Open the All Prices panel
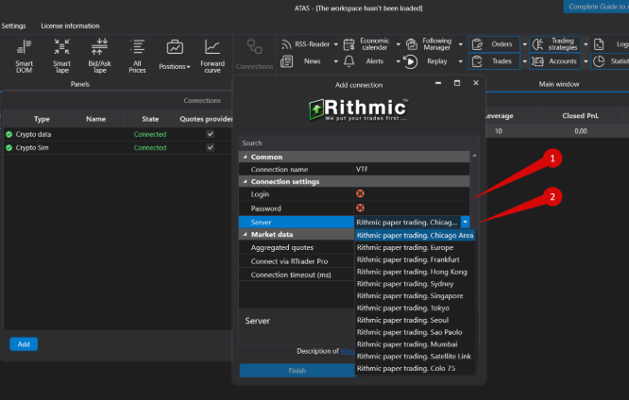The width and height of the screenshot is (629, 400). pyautogui.click(x=137, y=56)
